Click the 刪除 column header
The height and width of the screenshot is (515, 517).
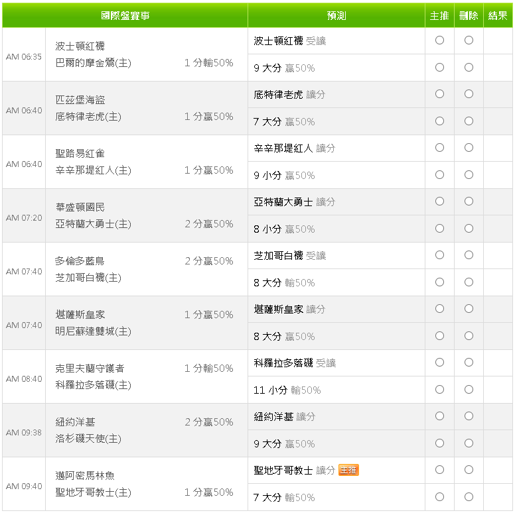[x=469, y=15]
